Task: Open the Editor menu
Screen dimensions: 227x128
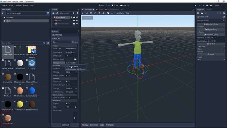Action: [x=26, y=5]
